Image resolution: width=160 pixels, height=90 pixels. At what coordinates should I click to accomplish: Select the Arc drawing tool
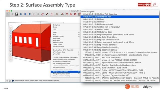pyautogui.click(x=52, y=14)
